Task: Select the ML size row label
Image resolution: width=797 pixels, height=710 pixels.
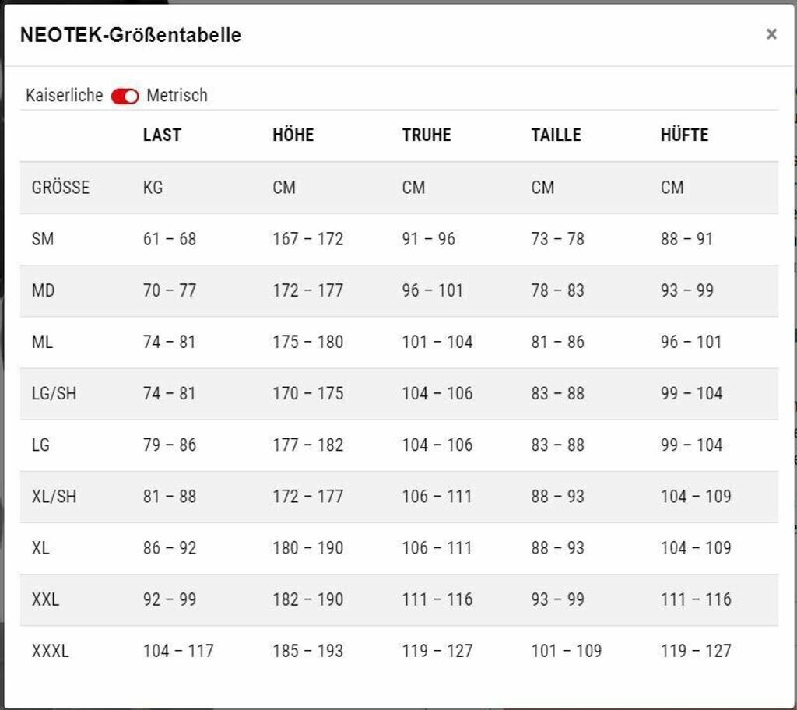Action: (43, 342)
